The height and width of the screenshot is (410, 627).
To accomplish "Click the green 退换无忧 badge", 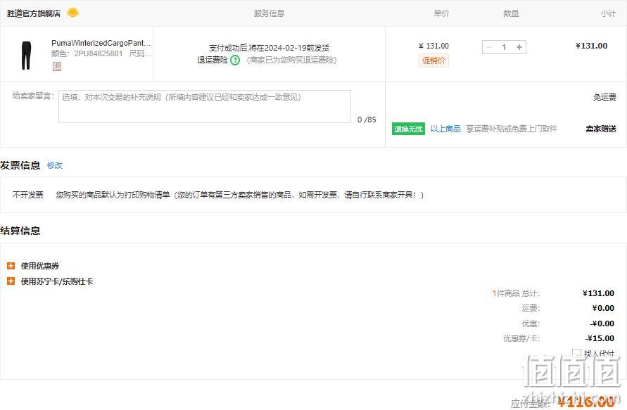I will [x=408, y=129].
